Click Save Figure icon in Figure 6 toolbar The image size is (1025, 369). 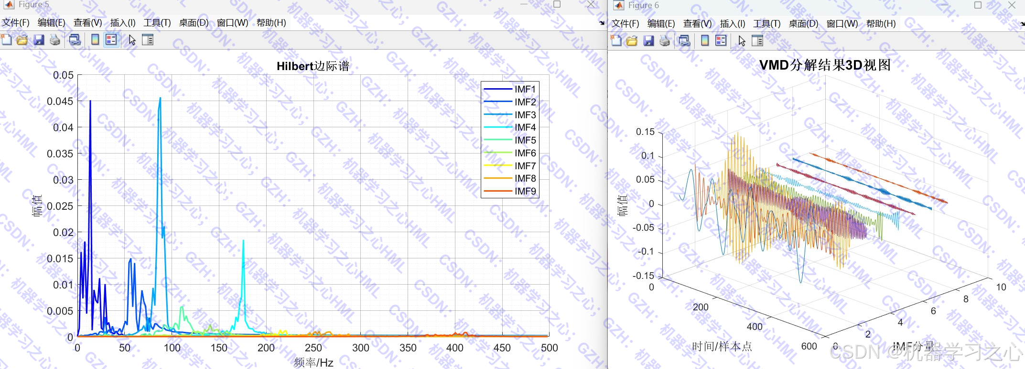click(648, 41)
